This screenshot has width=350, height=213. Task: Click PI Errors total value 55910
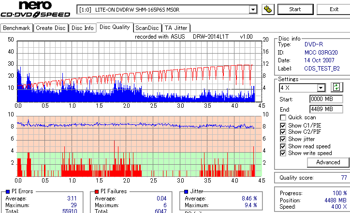point(70,211)
